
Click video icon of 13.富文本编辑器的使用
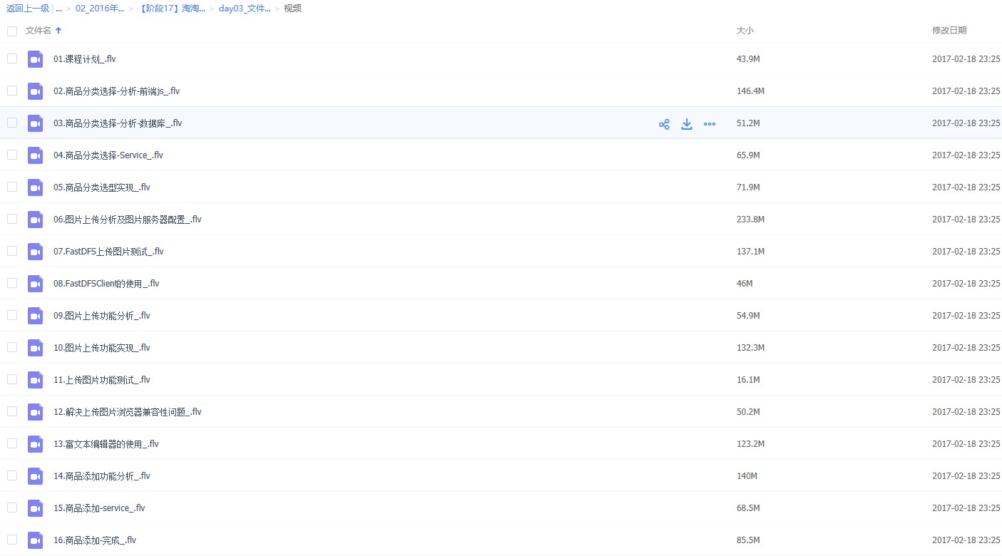pos(36,444)
